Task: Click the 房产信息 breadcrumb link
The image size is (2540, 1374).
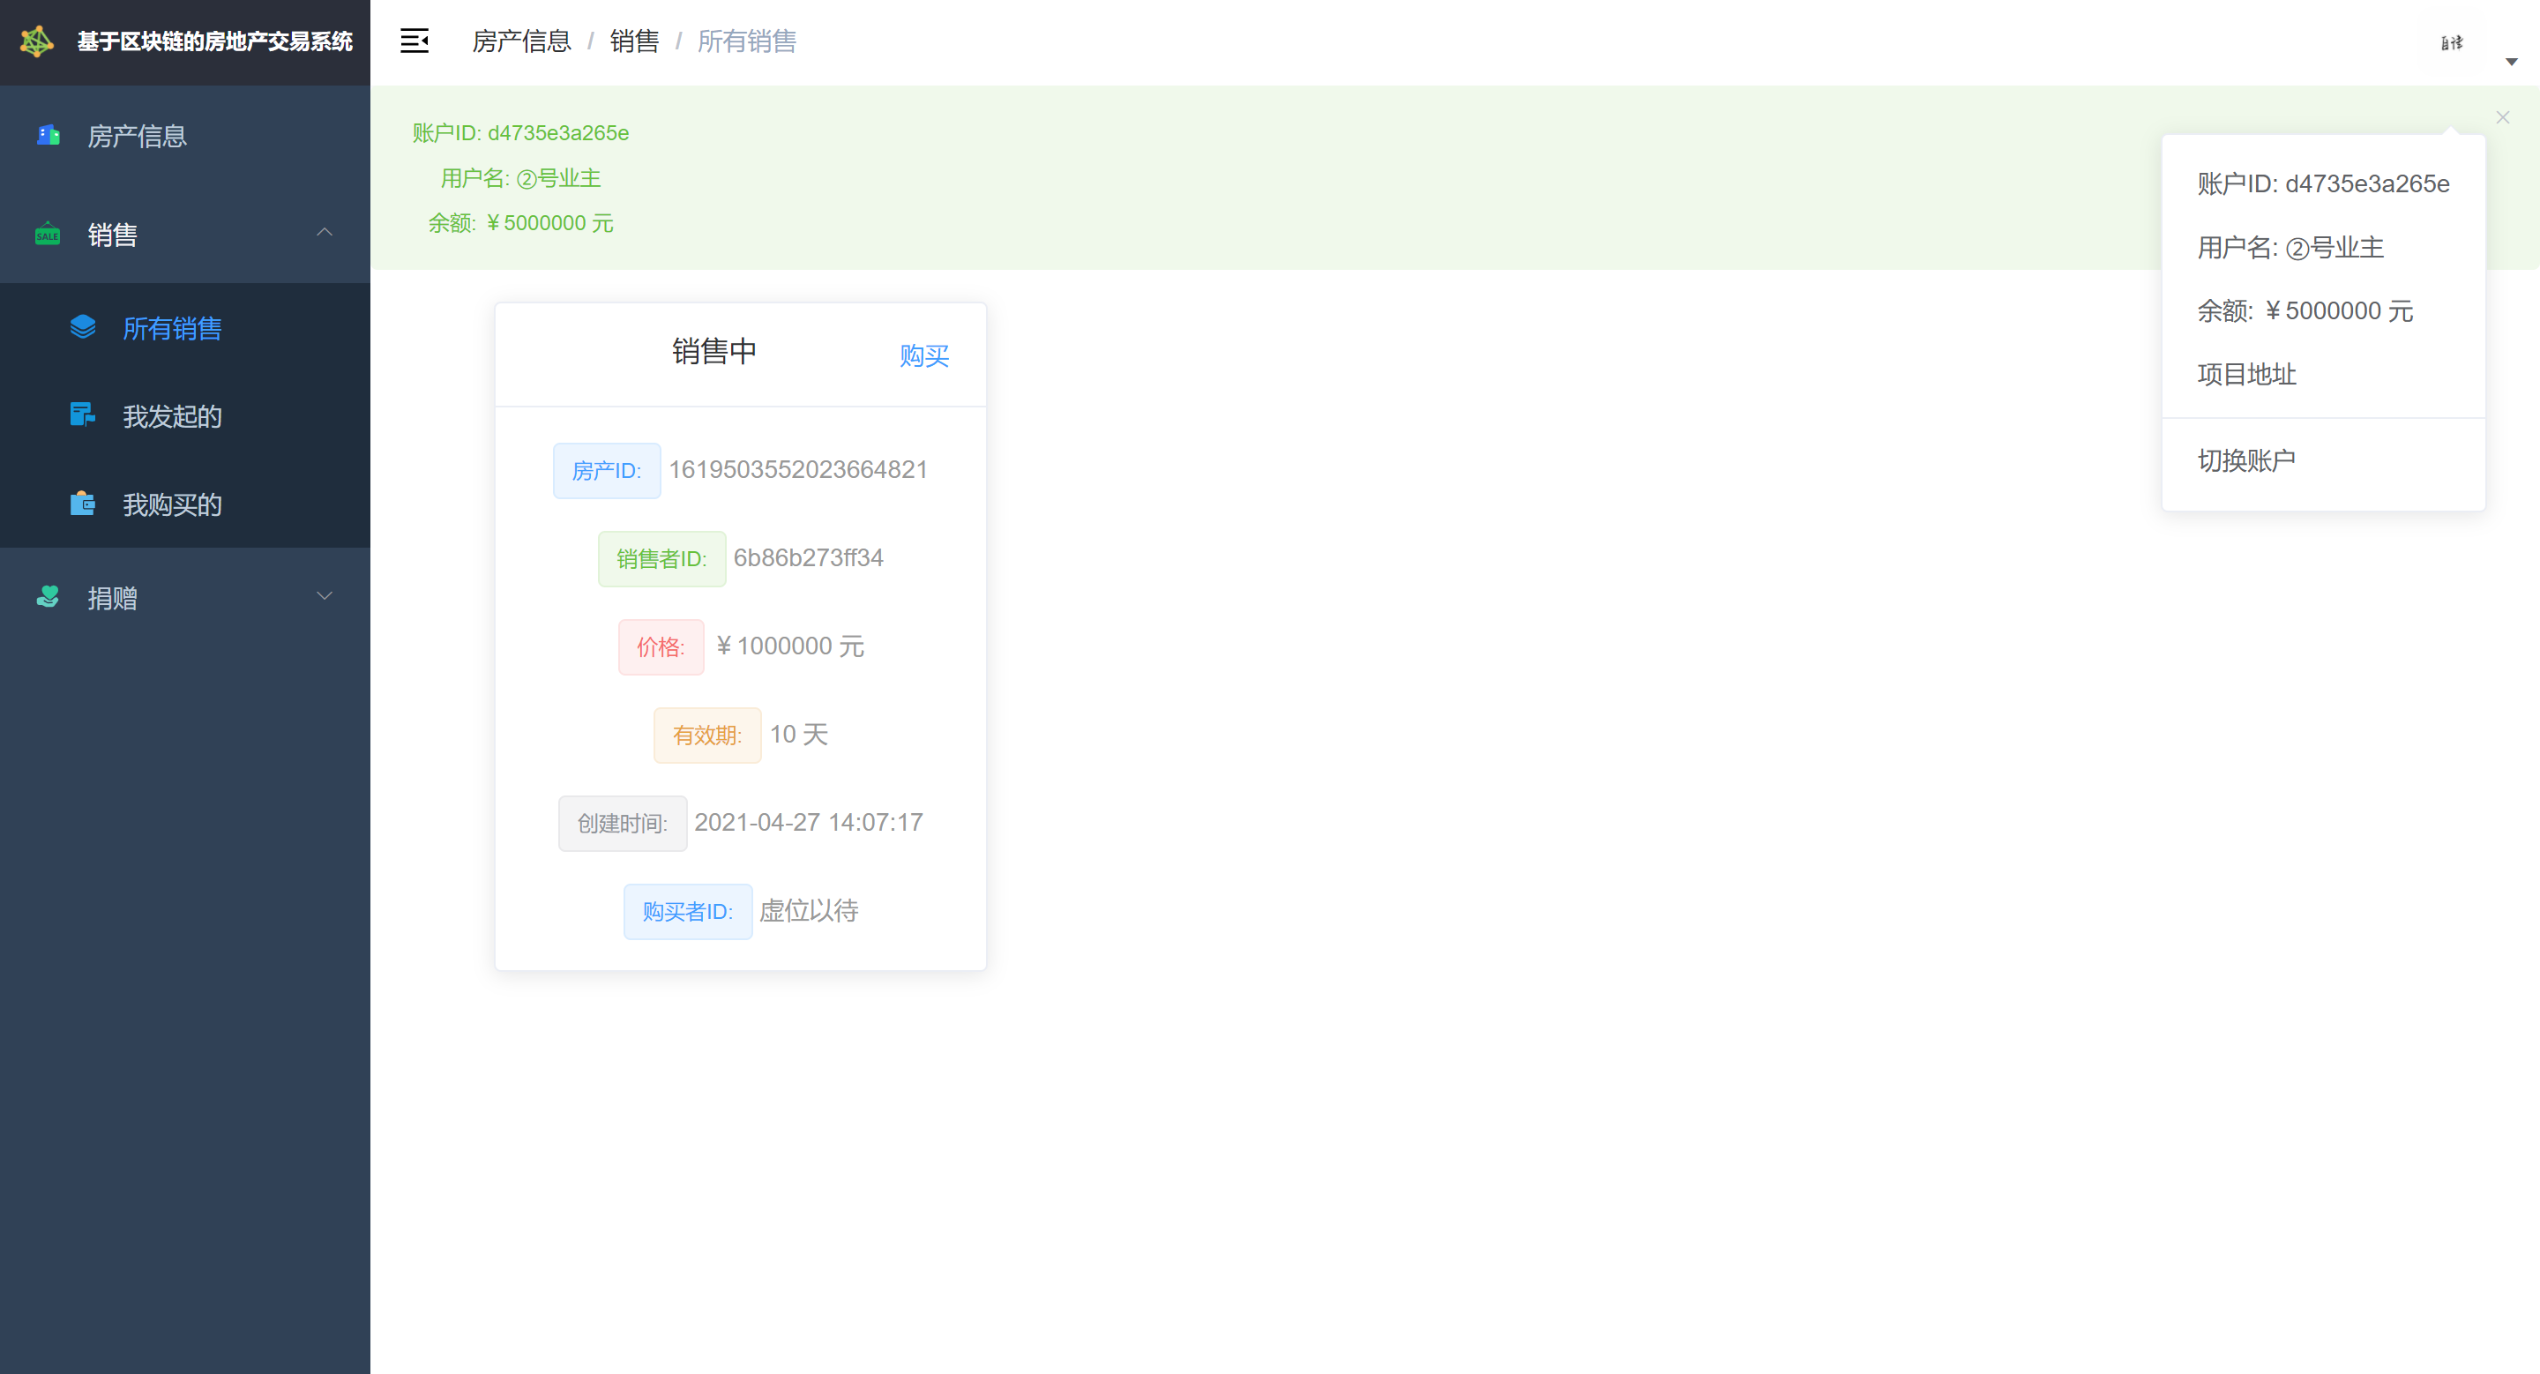Action: (x=521, y=41)
